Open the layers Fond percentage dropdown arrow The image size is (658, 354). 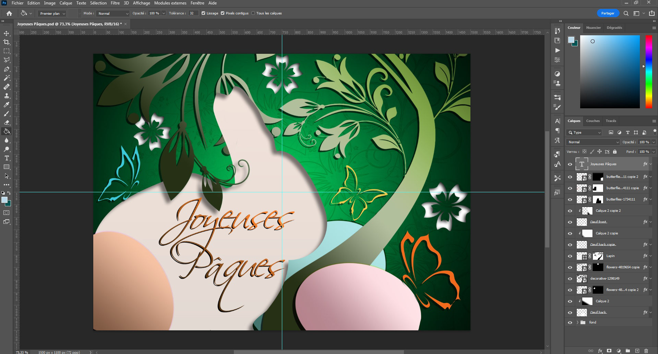point(654,151)
